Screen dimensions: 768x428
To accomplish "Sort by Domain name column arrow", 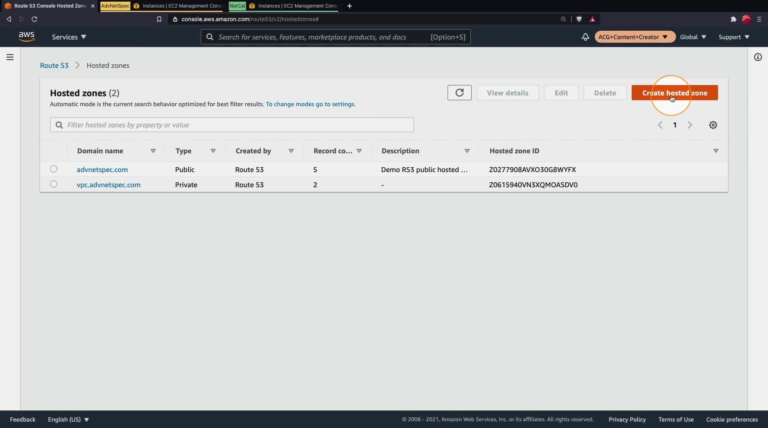I will [153, 151].
